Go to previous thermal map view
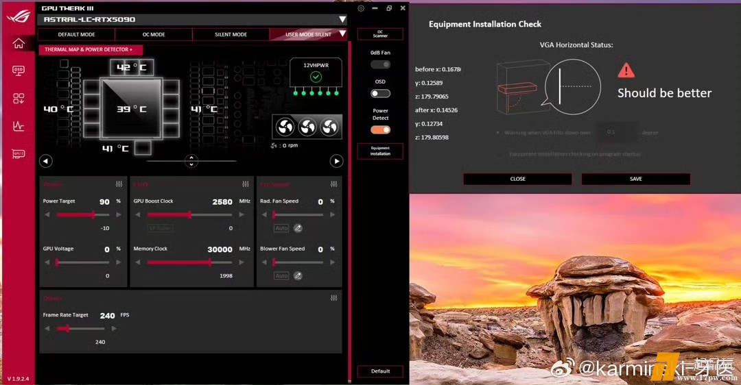 click(45, 162)
